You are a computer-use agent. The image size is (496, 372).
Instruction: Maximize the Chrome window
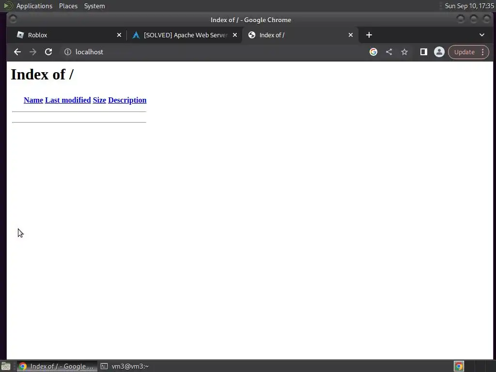[x=474, y=19]
